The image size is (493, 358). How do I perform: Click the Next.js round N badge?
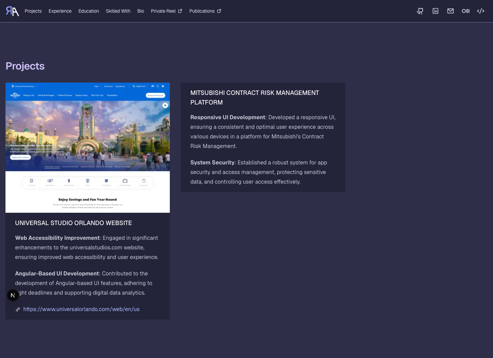13,295
